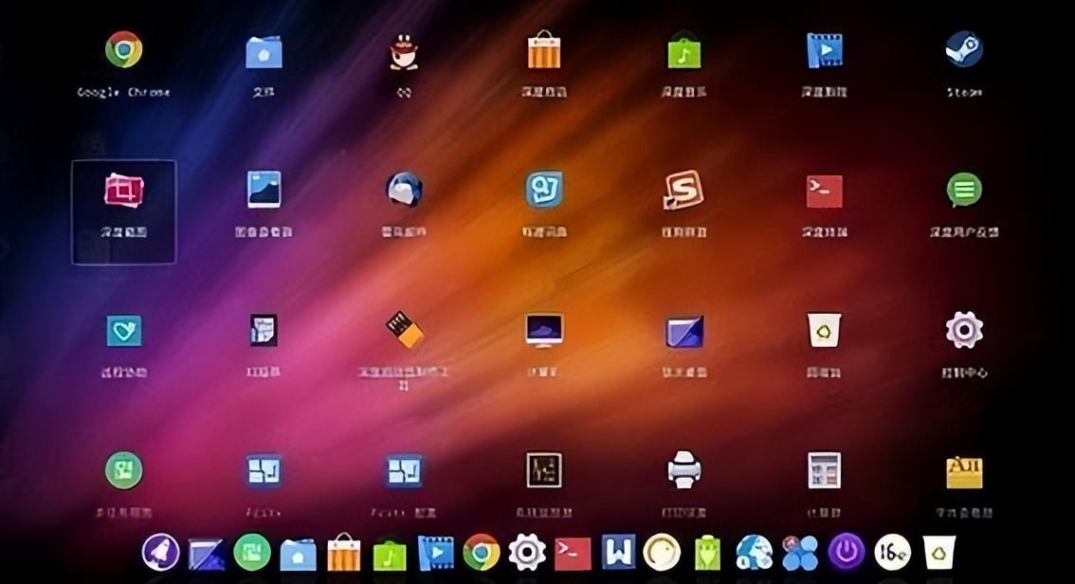Open the Sogou input method app
The height and width of the screenshot is (584, 1075).
click(683, 191)
